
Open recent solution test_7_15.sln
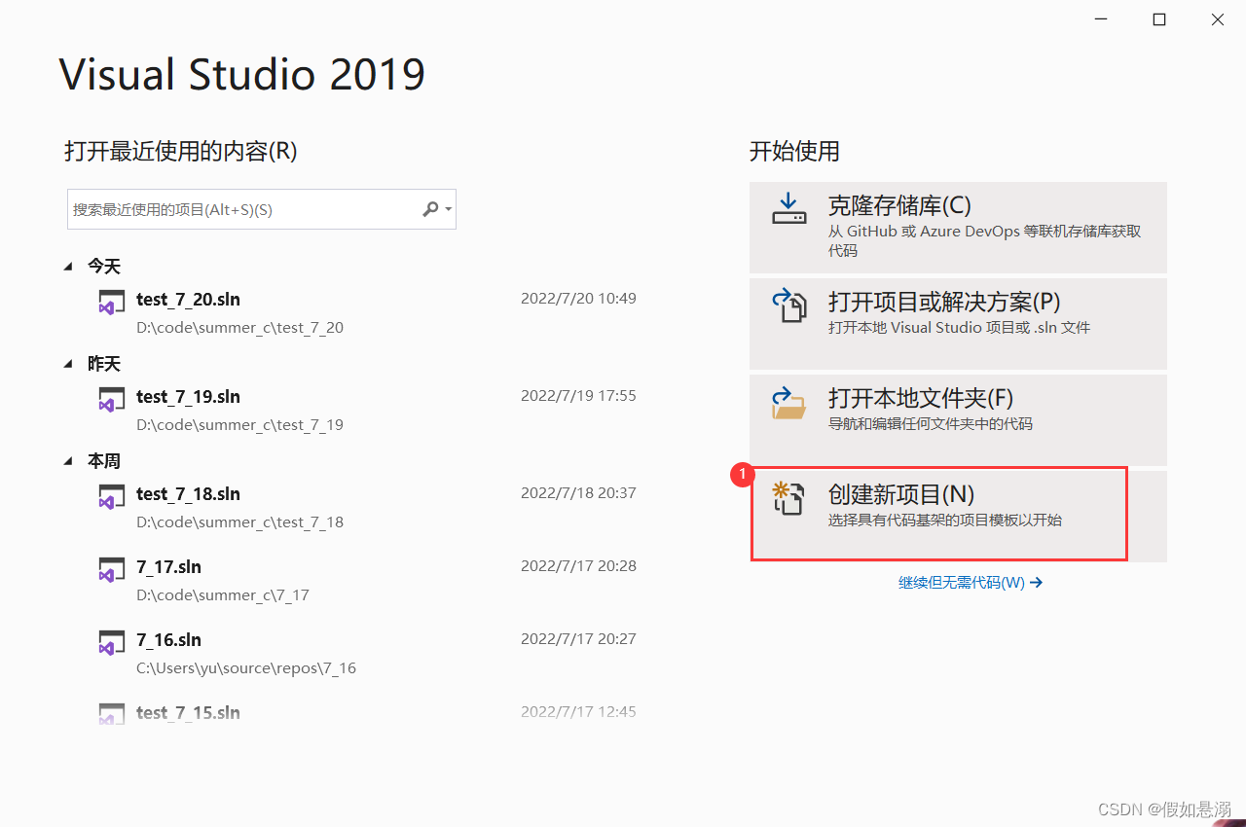[x=188, y=713]
